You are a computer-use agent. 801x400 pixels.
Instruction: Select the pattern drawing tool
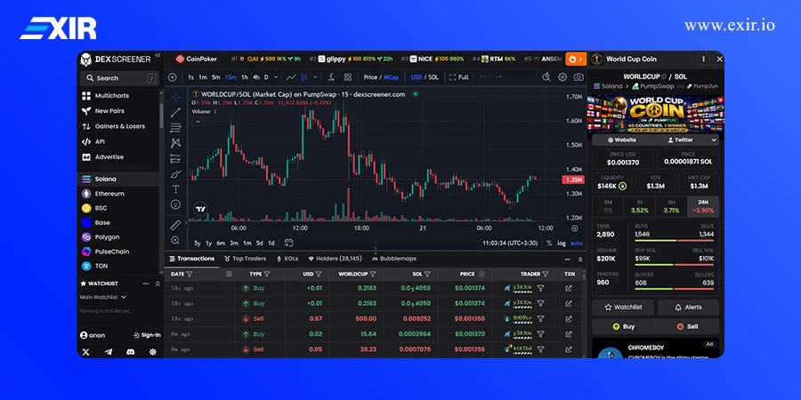tap(175, 143)
